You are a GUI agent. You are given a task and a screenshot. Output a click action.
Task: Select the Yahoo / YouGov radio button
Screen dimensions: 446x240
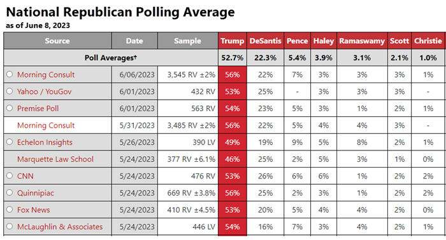coord(10,91)
